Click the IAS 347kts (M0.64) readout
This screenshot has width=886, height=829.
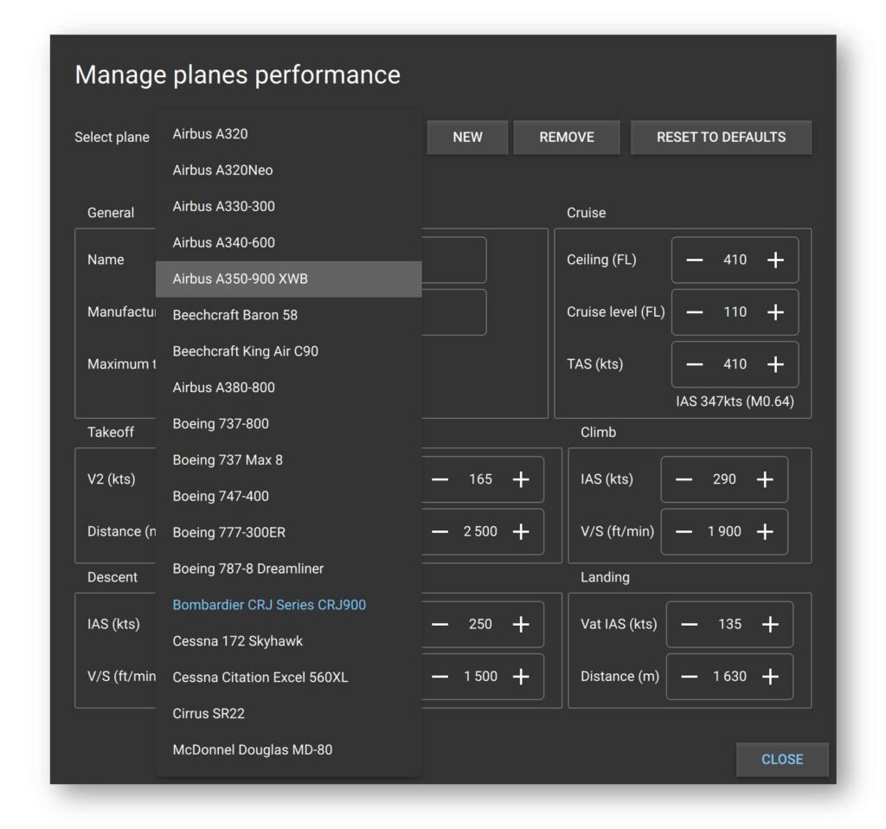tap(735, 402)
